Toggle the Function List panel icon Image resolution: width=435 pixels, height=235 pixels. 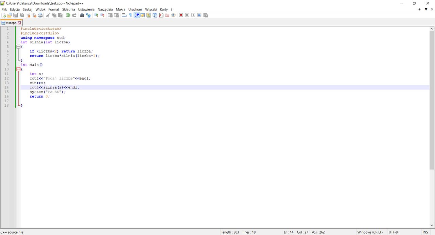coord(161,15)
